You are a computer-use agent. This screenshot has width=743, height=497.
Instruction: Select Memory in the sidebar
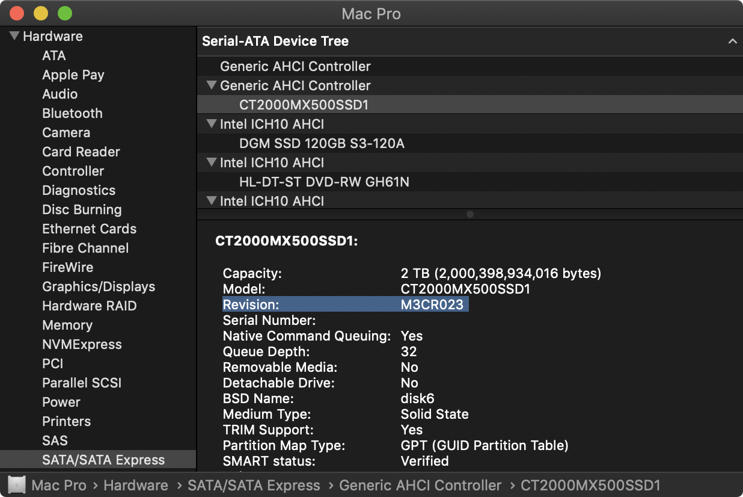click(67, 325)
